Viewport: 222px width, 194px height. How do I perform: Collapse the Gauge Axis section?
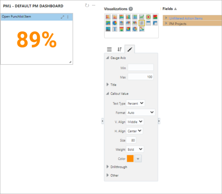[x=108, y=58]
